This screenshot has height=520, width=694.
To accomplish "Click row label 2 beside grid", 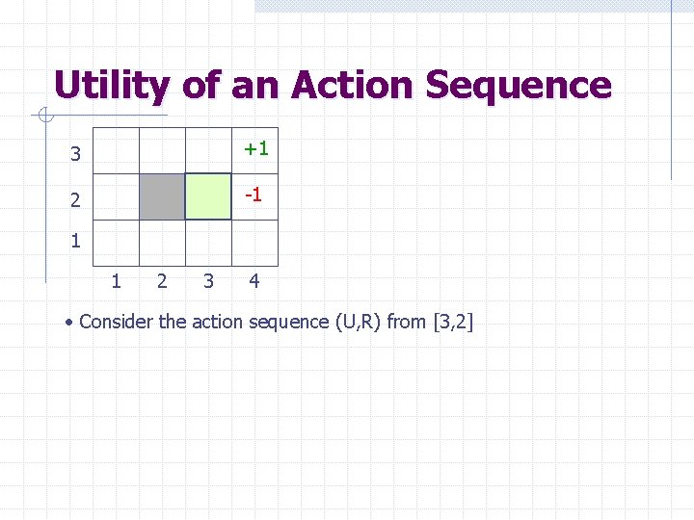I will point(74,200).
